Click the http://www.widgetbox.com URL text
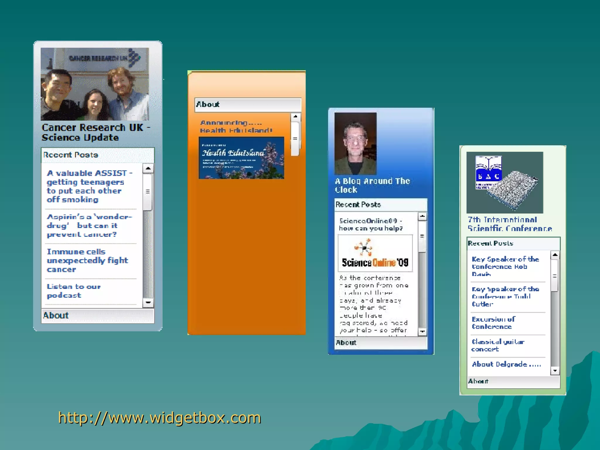Screen dimensions: 600x450 point(160,418)
